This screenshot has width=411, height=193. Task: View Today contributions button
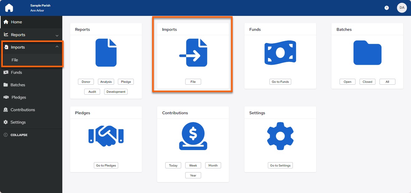(x=173, y=166)
